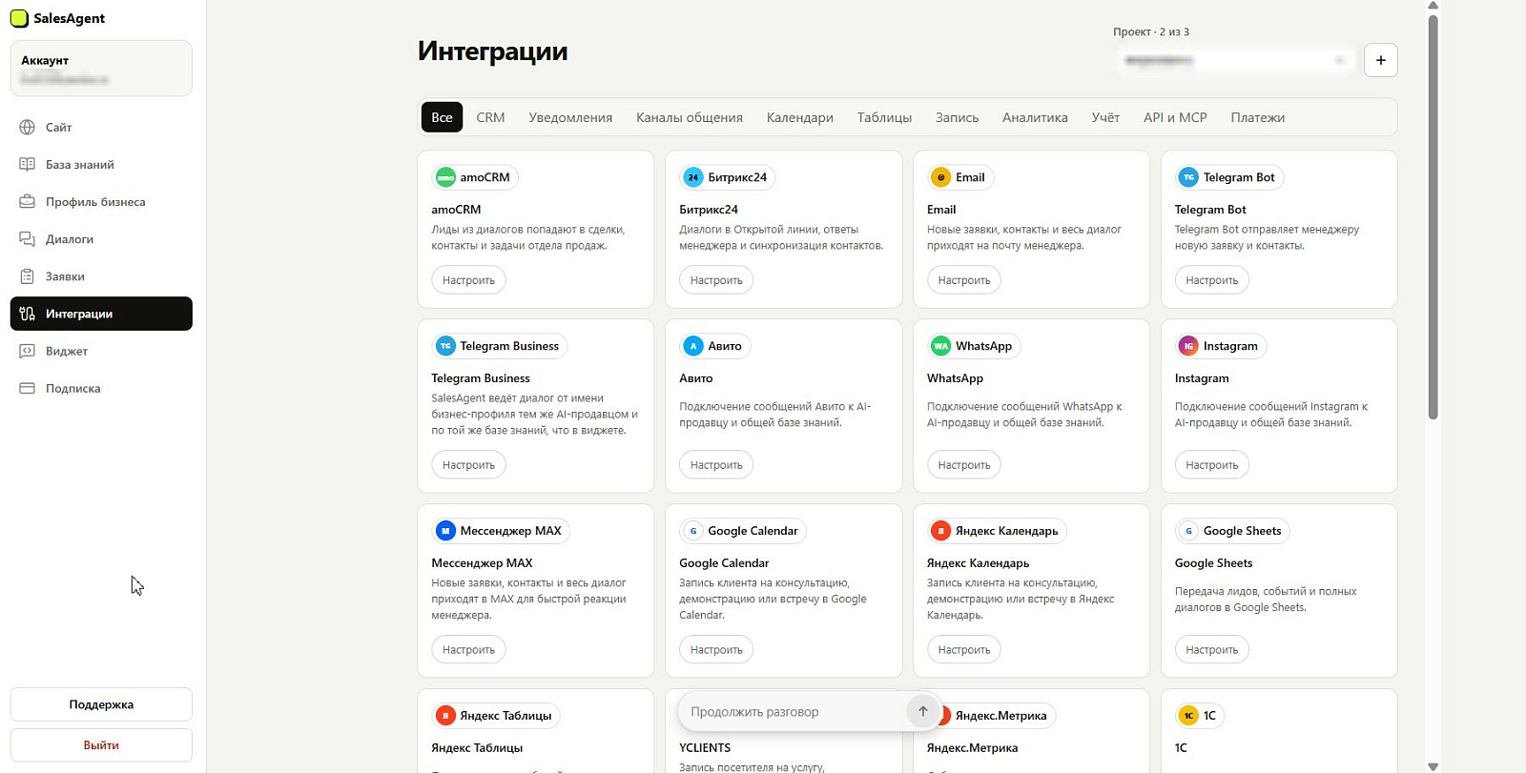Click the Email orange logo badge
Viewport: 1526px width, 773px height.
point(941,177)
